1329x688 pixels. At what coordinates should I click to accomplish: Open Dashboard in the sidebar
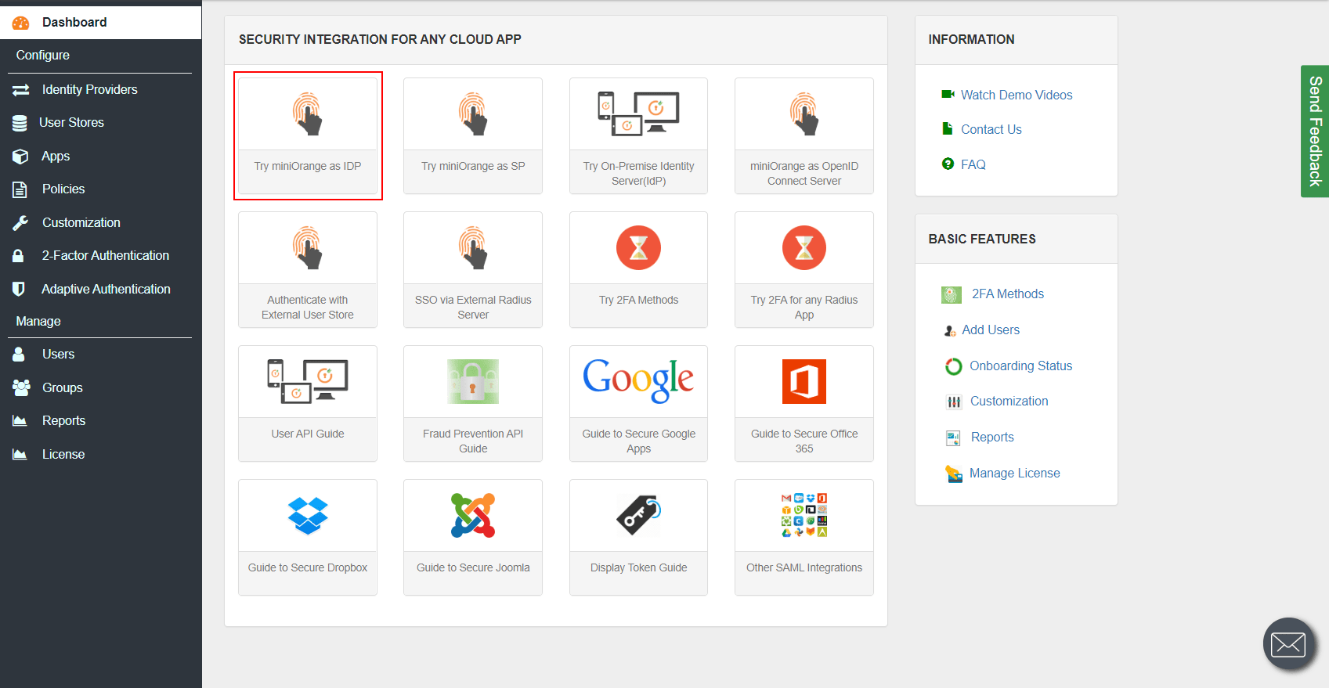point(100,23)
